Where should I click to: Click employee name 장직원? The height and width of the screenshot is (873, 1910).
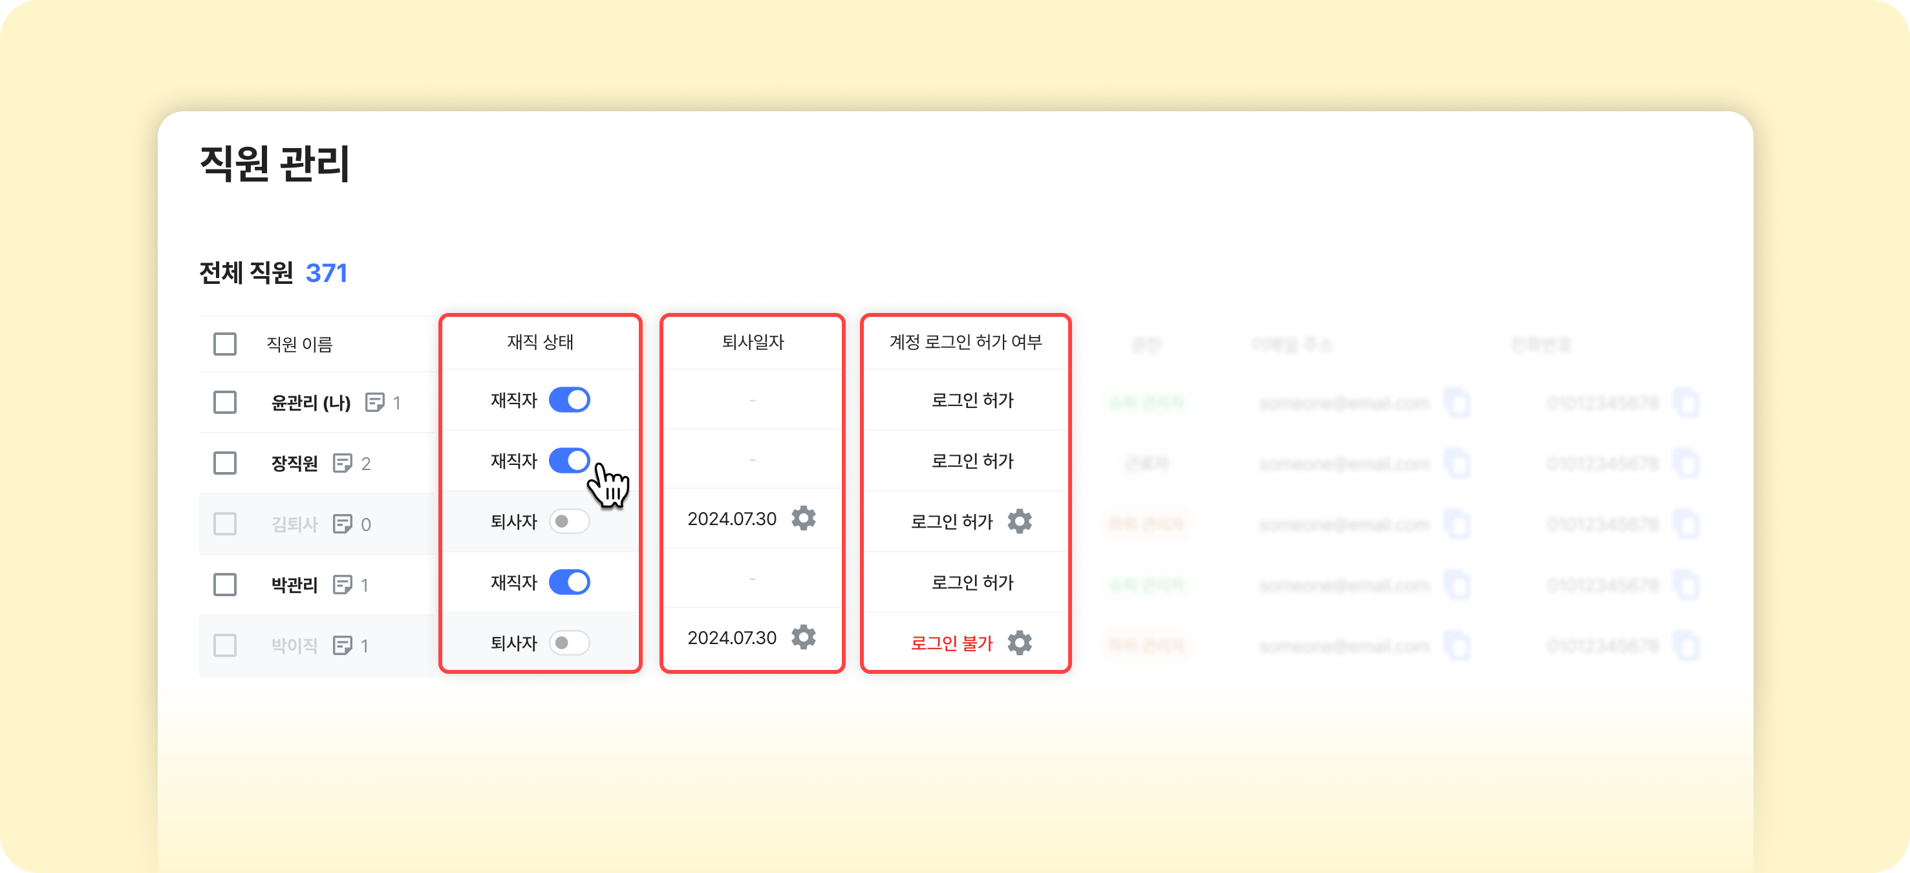coord(294,464)
